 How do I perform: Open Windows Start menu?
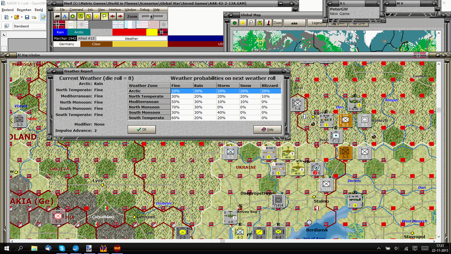tap(6, 248)
